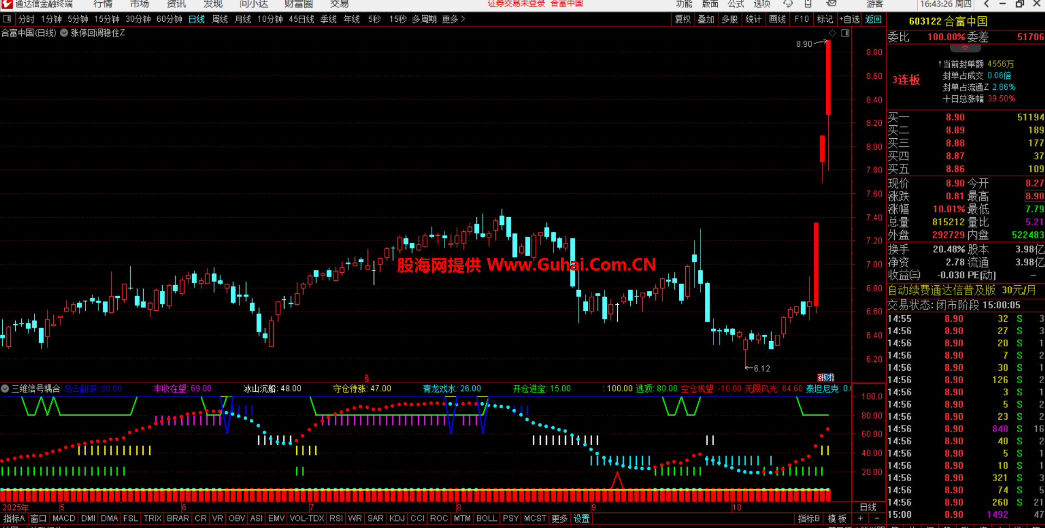This screenshot has height=528, width=1045.
Task: Click the 统计 statistics button
Action: click(x=753, y=19)
